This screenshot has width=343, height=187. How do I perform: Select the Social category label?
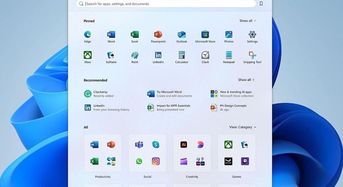[148, 177]
